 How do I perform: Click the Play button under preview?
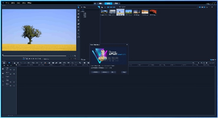pos(27,59)
